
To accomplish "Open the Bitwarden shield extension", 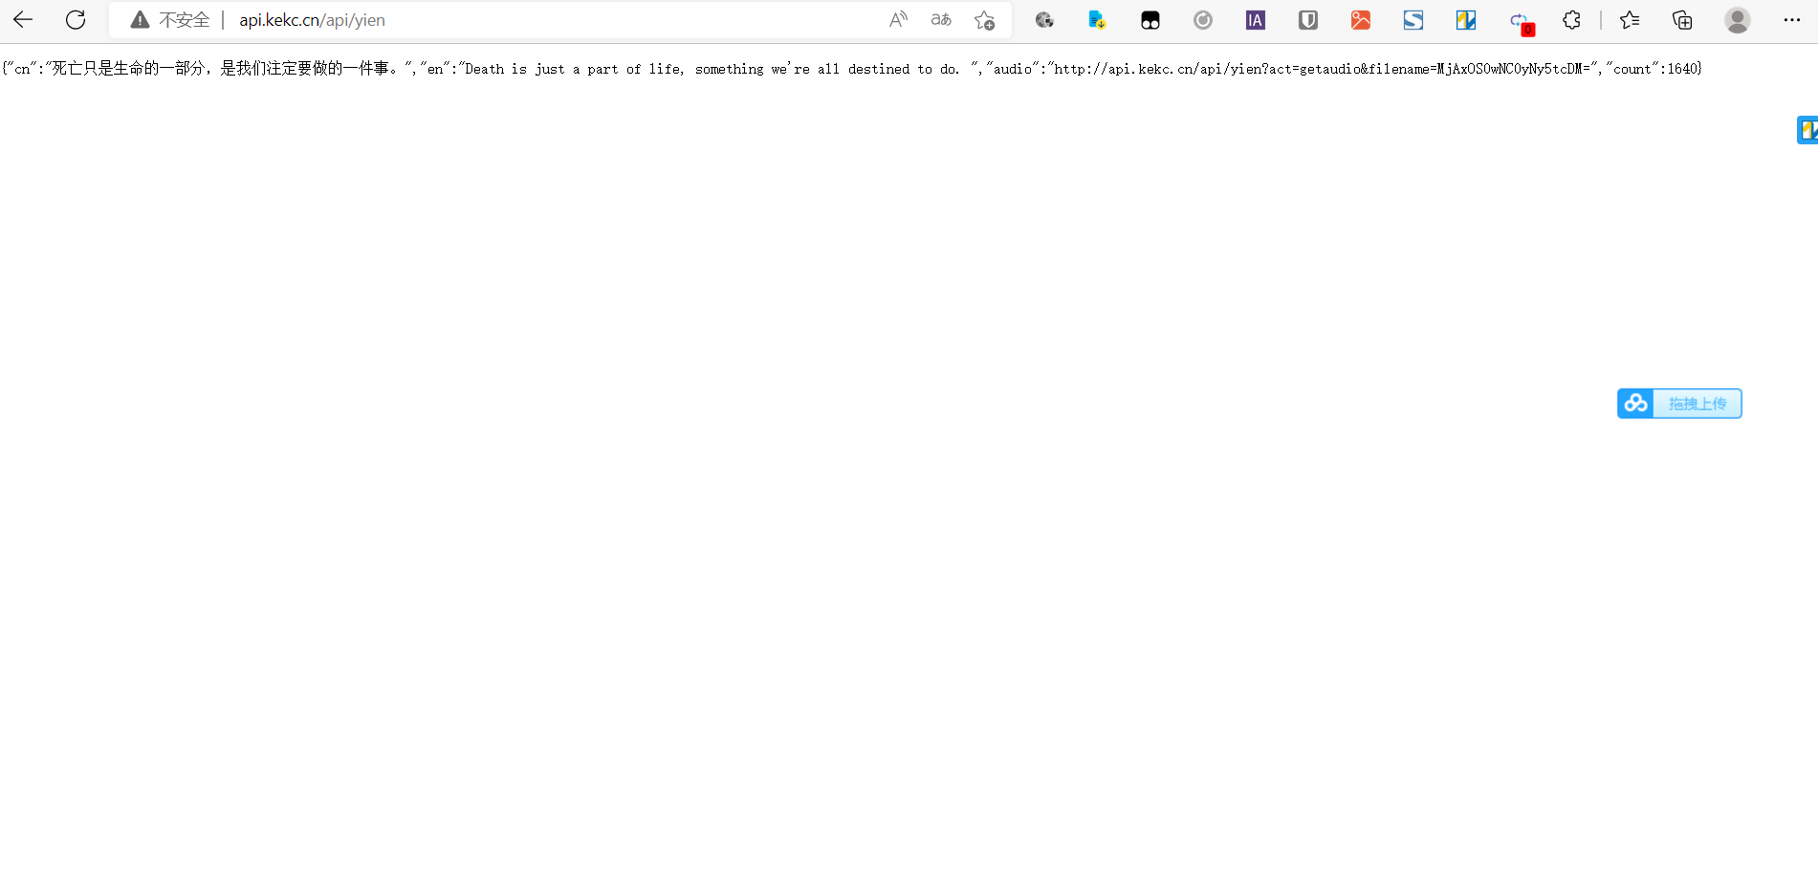I will coord(1307,20).
